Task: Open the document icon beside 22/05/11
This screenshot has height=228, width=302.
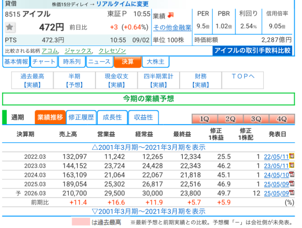Action: pyautogui.click(x=292, y=156)
